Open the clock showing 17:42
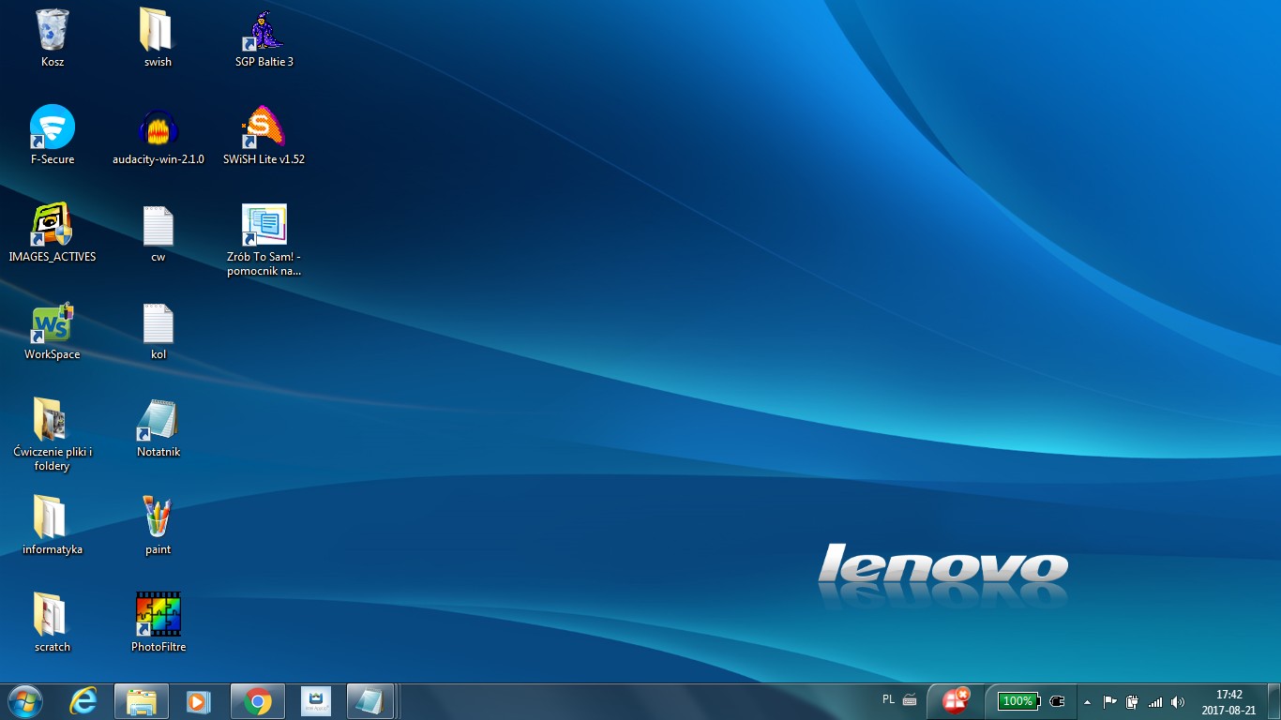Image resolution: width=1281 pixels, height=720 pixels. [1228, 701]
